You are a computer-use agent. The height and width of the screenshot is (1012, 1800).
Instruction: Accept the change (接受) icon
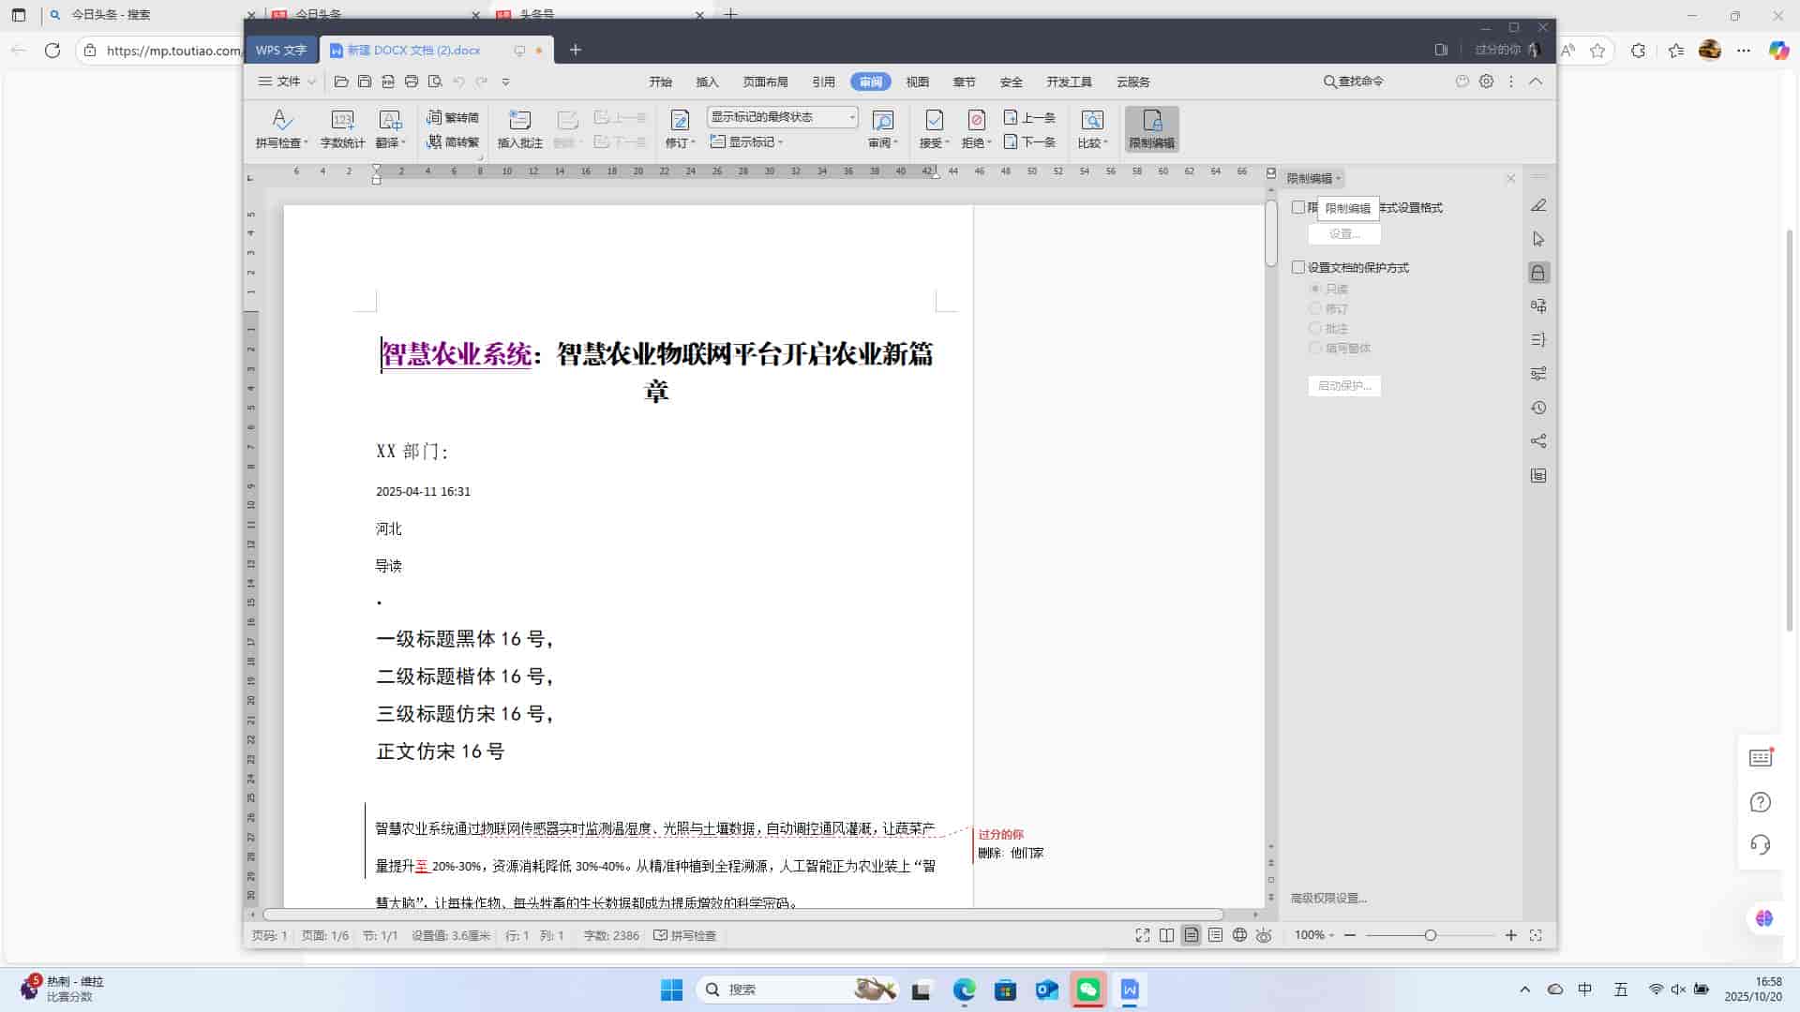tap(934, 120)
